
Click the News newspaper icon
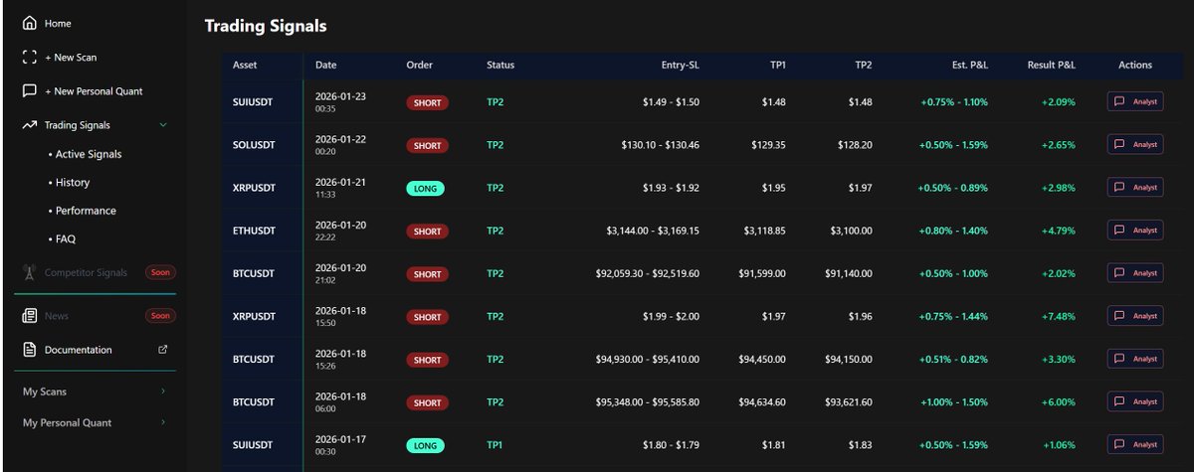pos(30,316)
